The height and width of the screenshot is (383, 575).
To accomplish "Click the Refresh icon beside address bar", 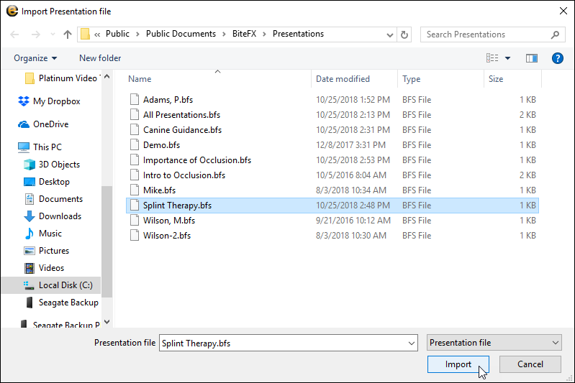I will [x=404, y=34].
